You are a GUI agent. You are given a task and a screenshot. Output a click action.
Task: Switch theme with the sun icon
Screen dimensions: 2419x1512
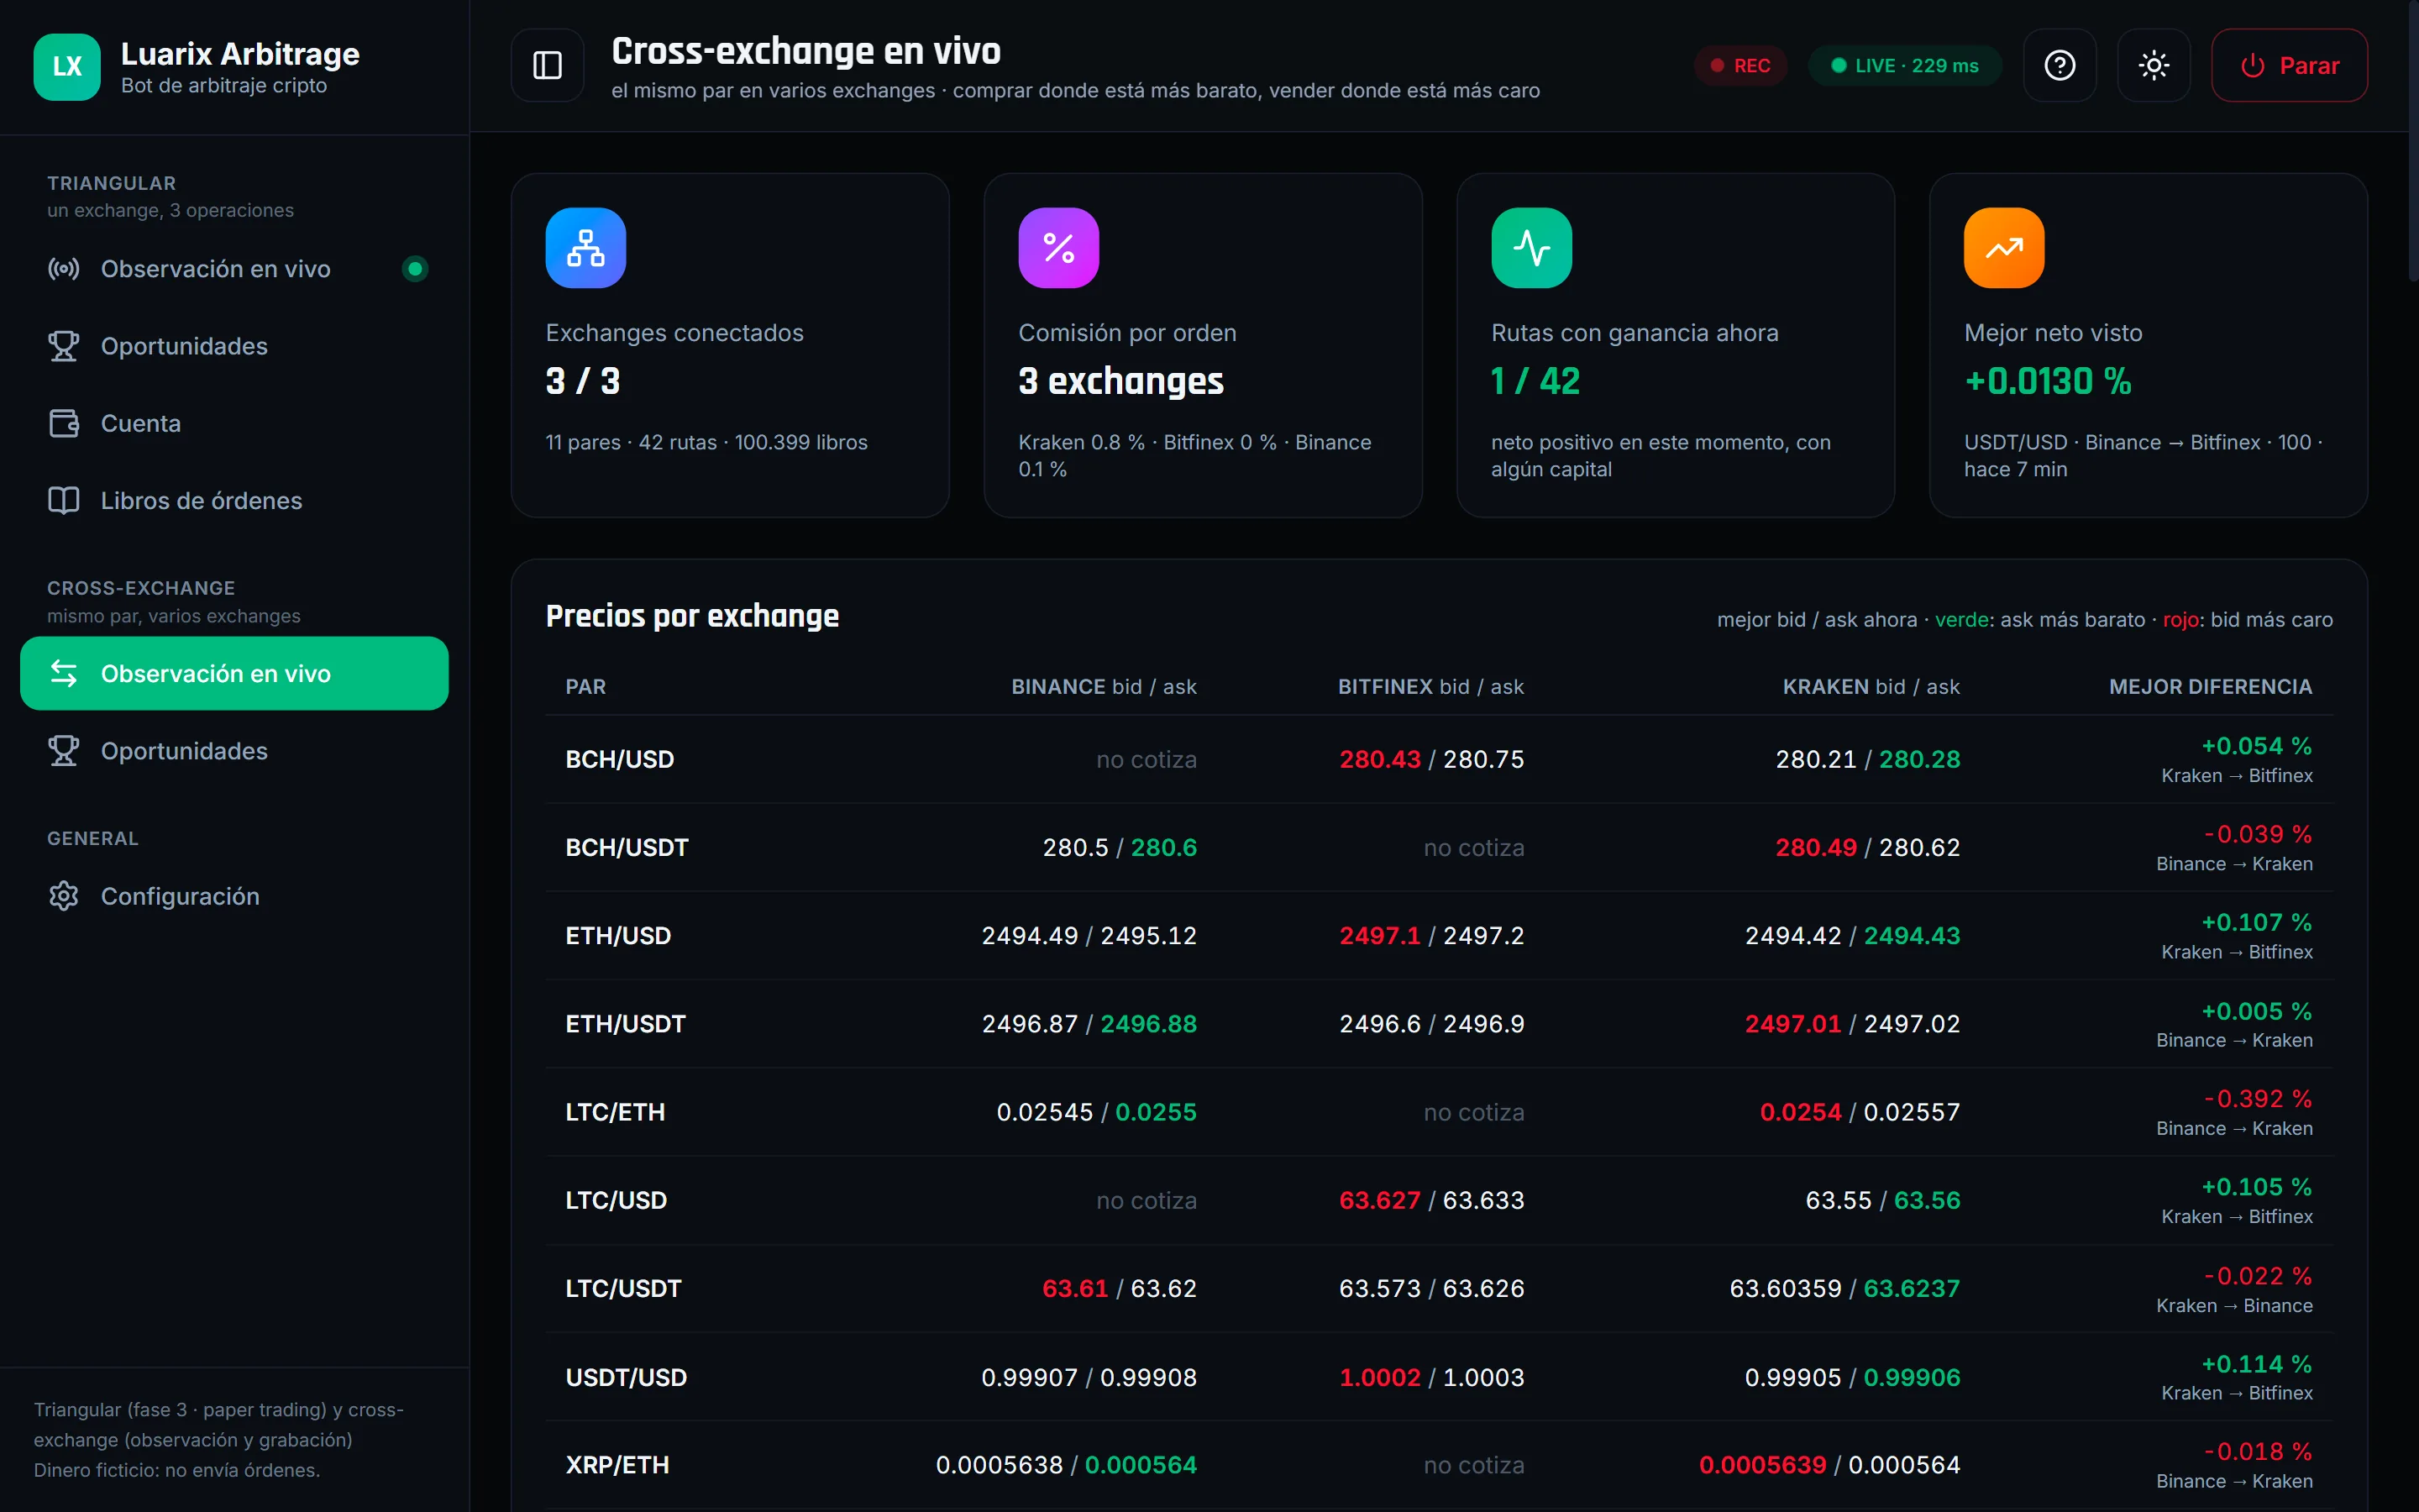pos(2153,65)
